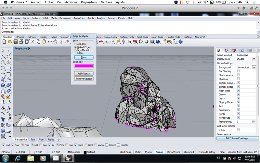Viewport: 260px width, 163px height.
Task: Click the Undo arrow icon
Action: click(50, 42)
